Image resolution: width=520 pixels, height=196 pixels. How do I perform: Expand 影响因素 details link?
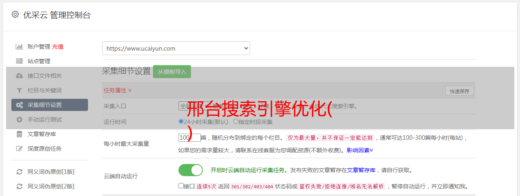[x=360, y=150]
